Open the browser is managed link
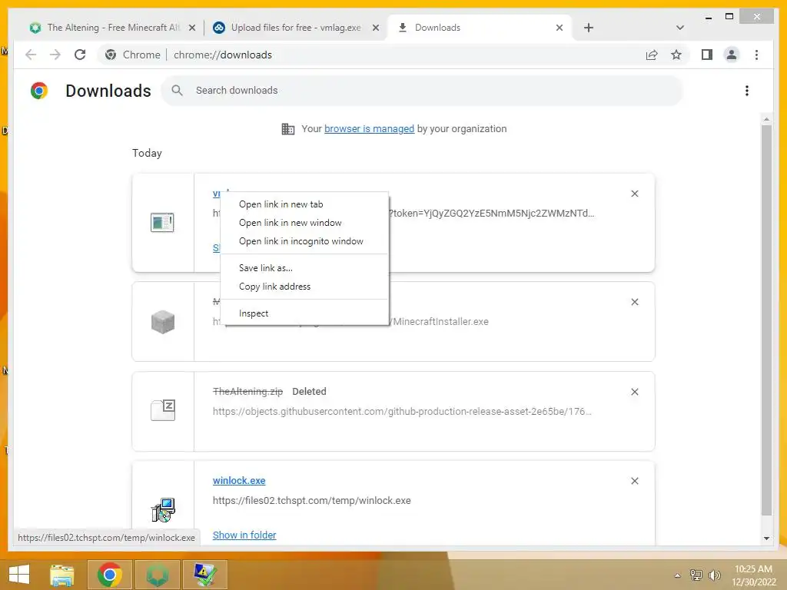 369,129
